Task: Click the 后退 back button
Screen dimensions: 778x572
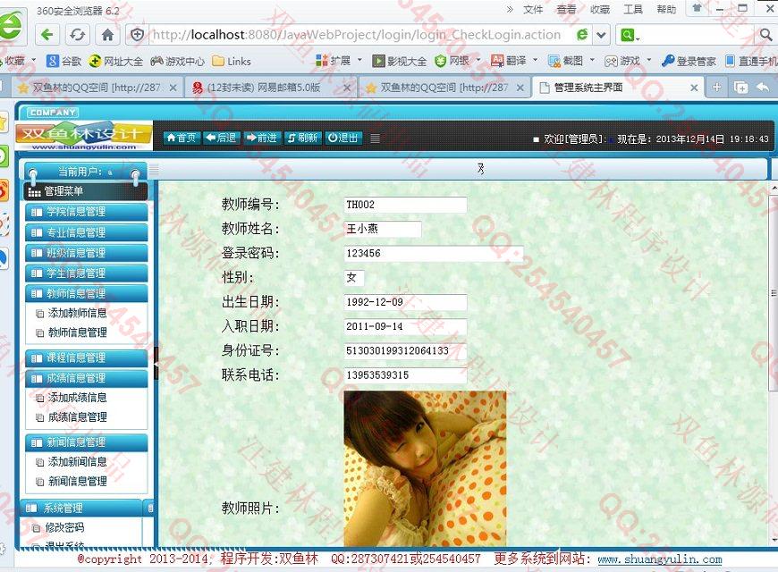Action: (x=221, y=138)
